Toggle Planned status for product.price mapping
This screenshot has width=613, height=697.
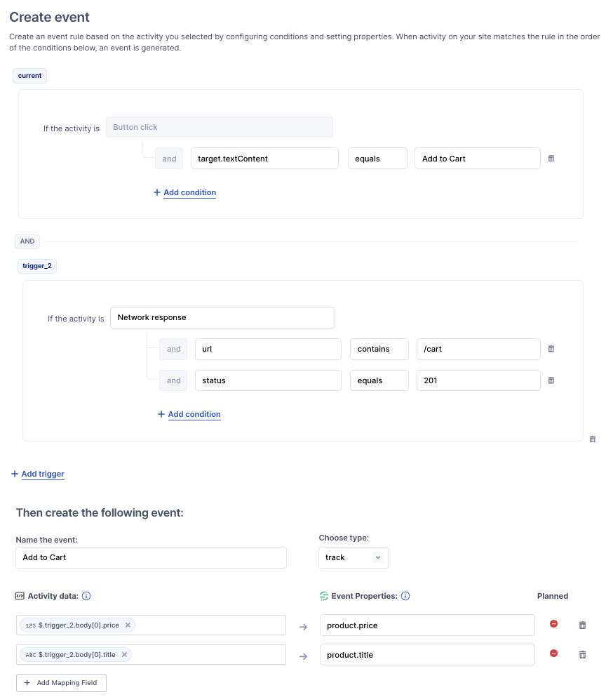coord(553,624)
